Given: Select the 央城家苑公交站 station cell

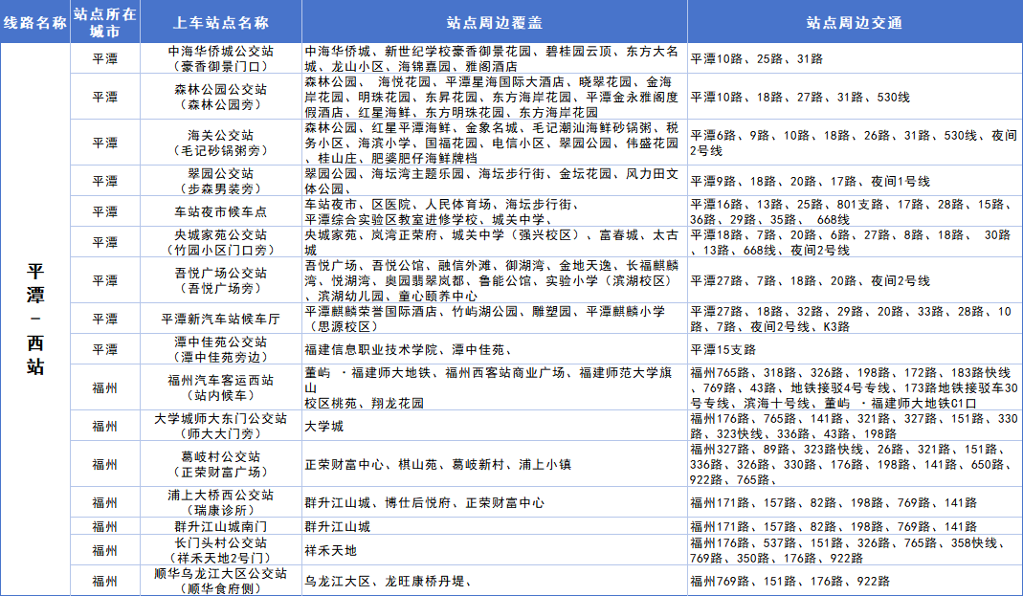Looking at the screenshot, I should coord(221,242).
